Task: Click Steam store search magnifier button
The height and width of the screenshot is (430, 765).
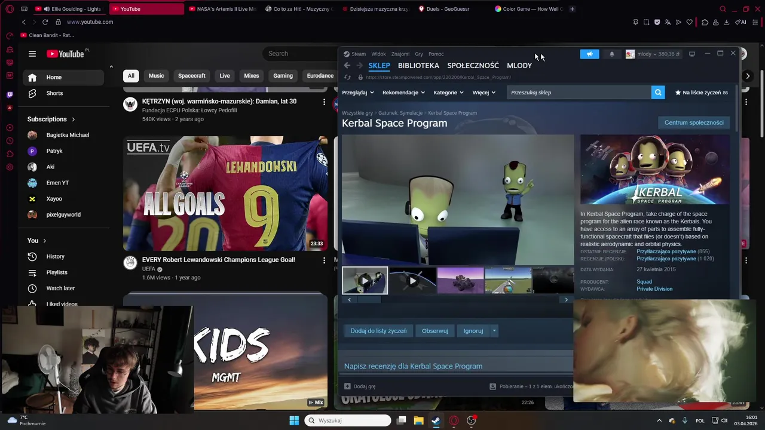Action: pyautogui.click(x=658, y=93)
